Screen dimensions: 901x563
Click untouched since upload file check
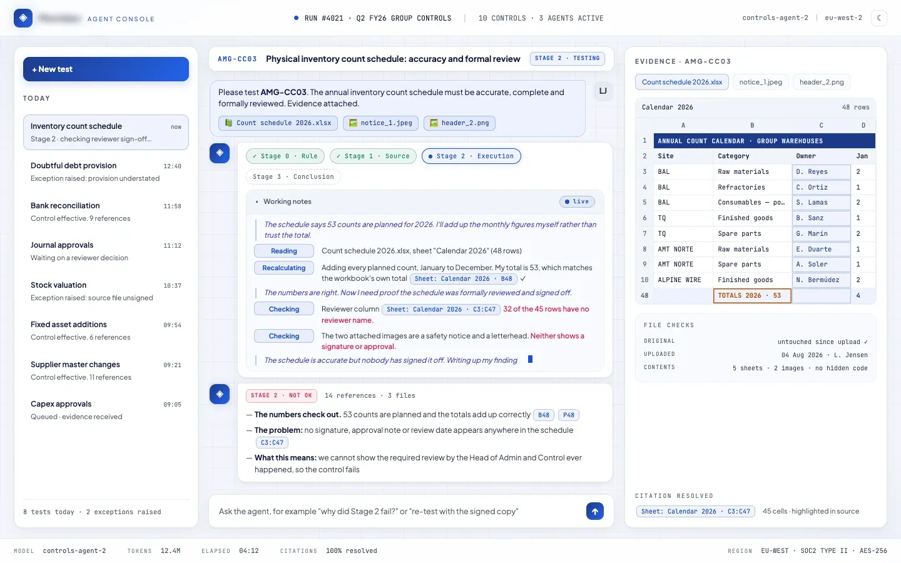(x=822, y=342)
